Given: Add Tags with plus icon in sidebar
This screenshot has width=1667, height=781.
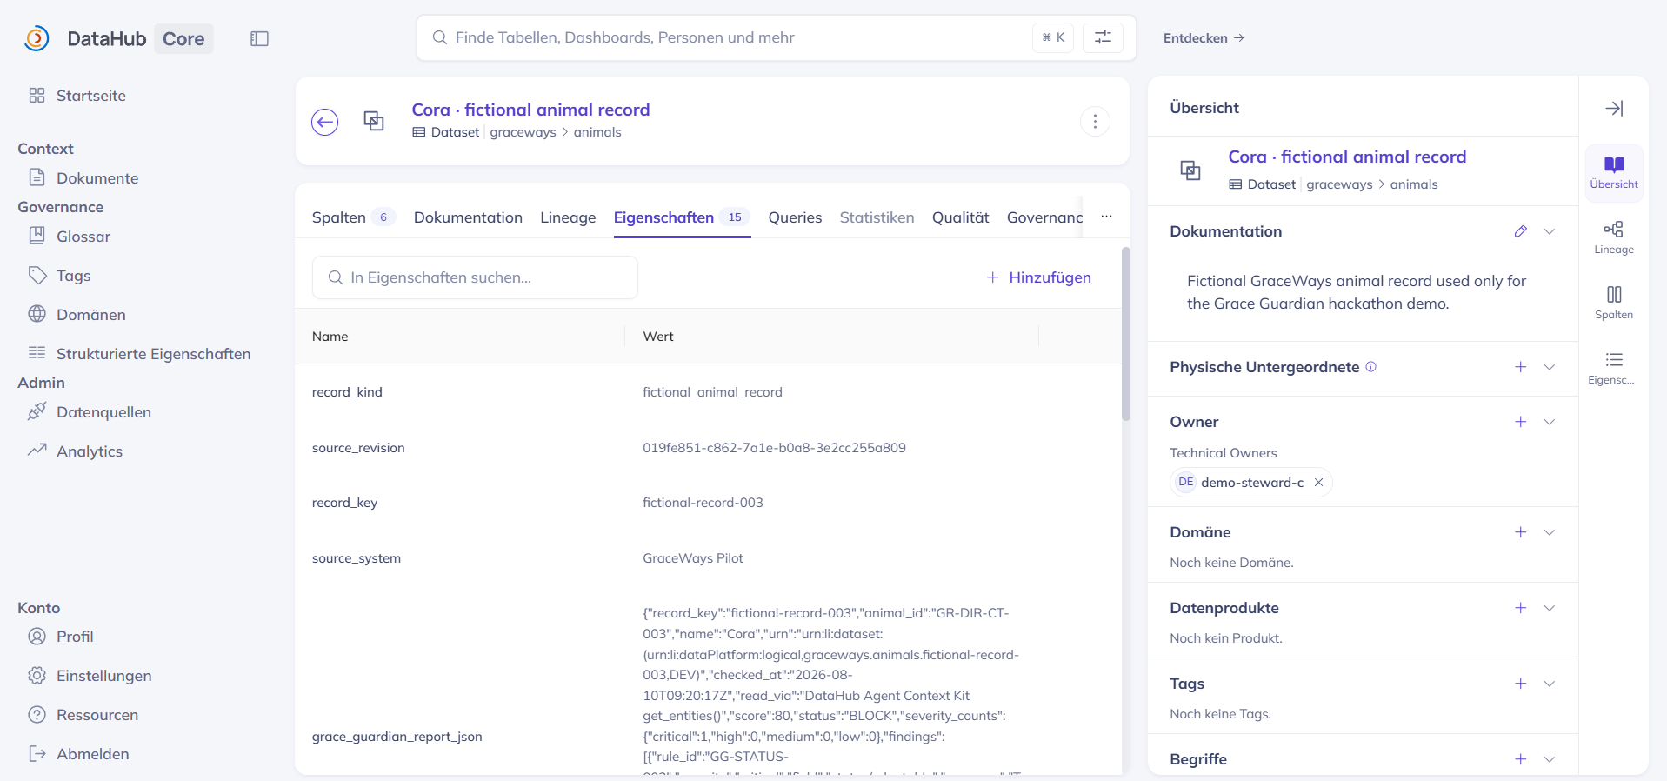Looking at the screenshot, I should point(1520,684).
